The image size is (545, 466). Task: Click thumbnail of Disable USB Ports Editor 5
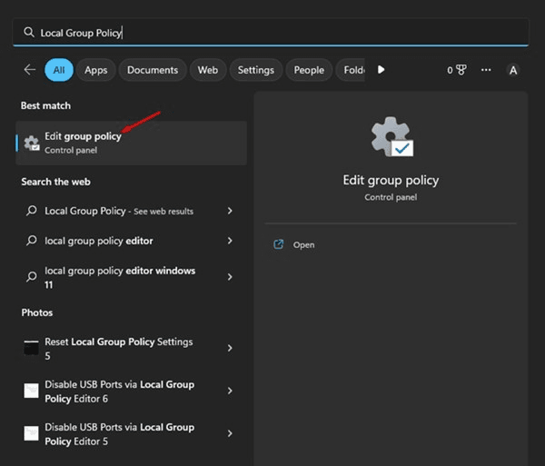pyautogui.click(x=31, y=433)
